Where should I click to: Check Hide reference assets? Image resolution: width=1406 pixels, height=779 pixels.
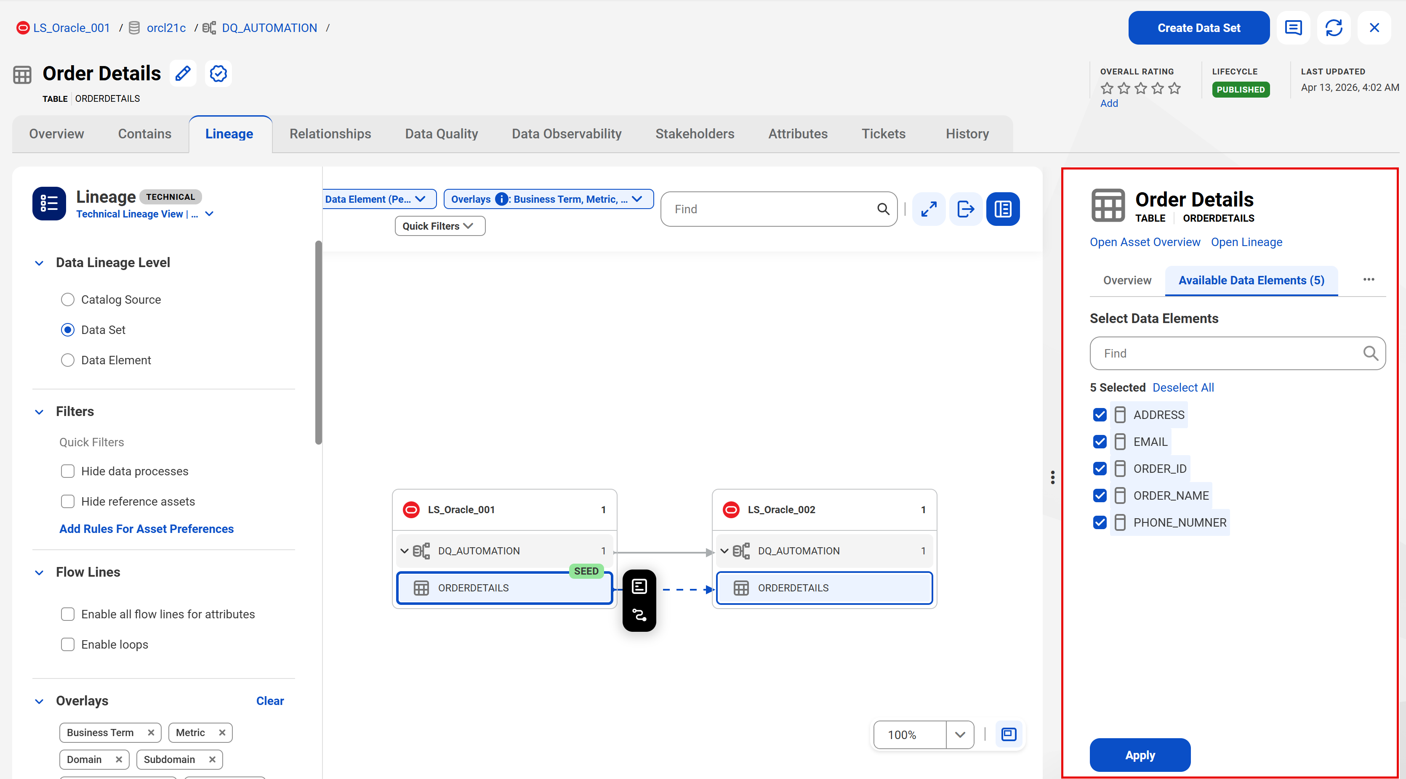coord(68,501)
